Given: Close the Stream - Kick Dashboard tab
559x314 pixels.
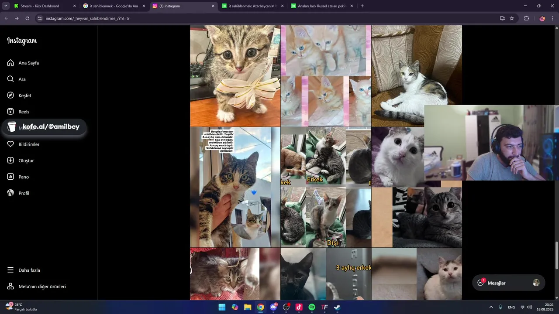Looking at the screenshot, I should [74, 6].
